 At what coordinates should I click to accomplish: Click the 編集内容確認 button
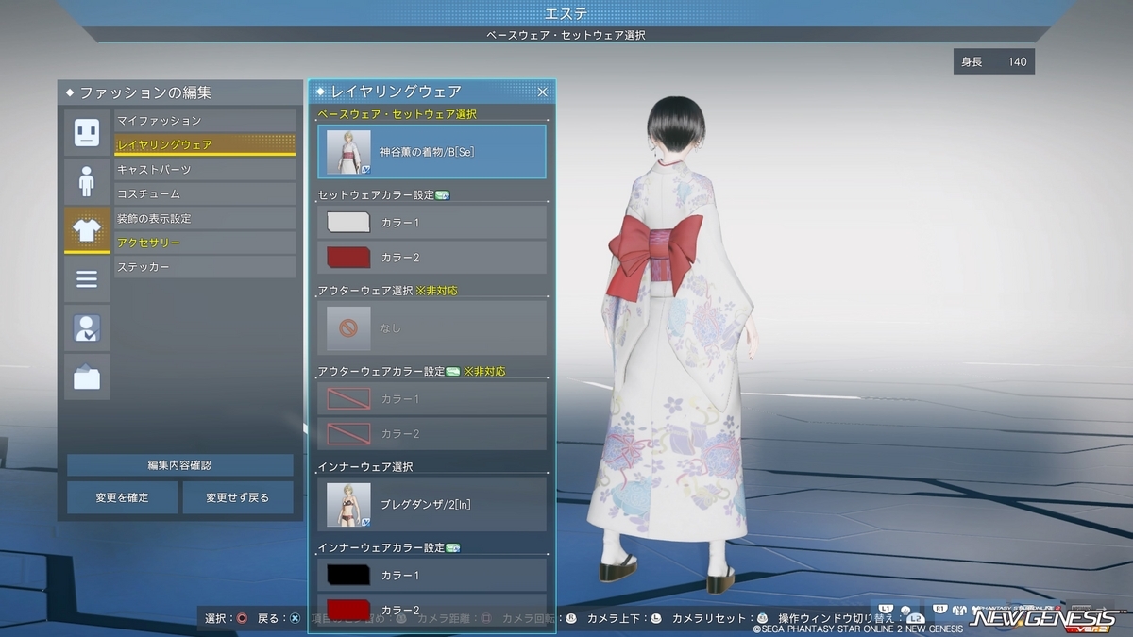coord(179,465)
